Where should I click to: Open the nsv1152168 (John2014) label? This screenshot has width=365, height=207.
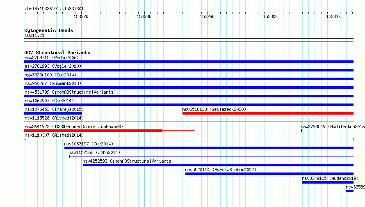[x=94, y=152]
